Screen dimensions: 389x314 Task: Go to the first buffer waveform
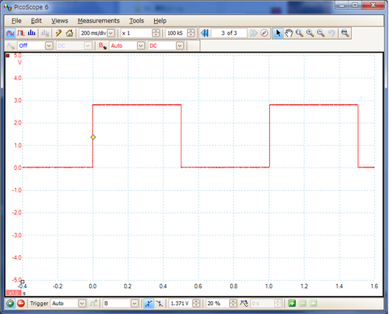(204, 33)
